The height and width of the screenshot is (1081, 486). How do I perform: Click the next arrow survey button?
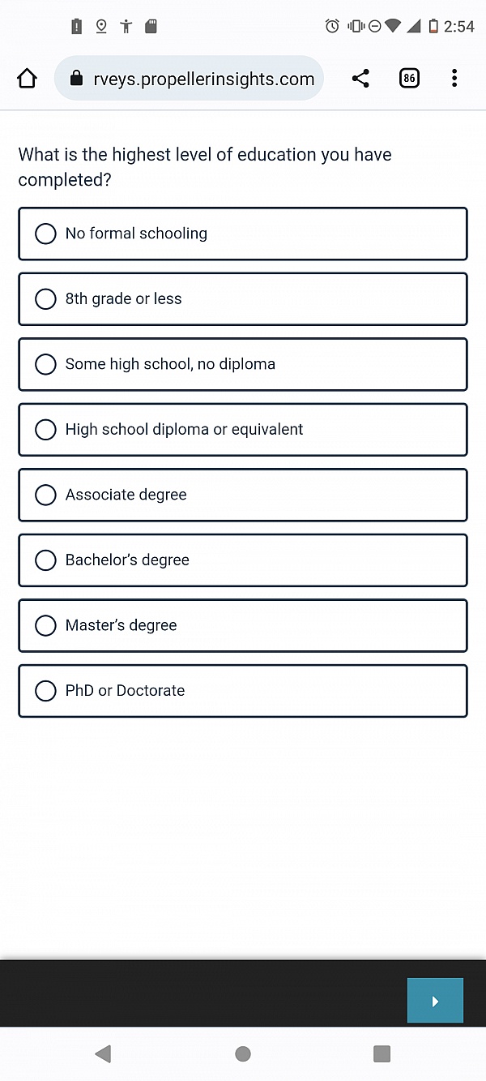coord(435,1001)
